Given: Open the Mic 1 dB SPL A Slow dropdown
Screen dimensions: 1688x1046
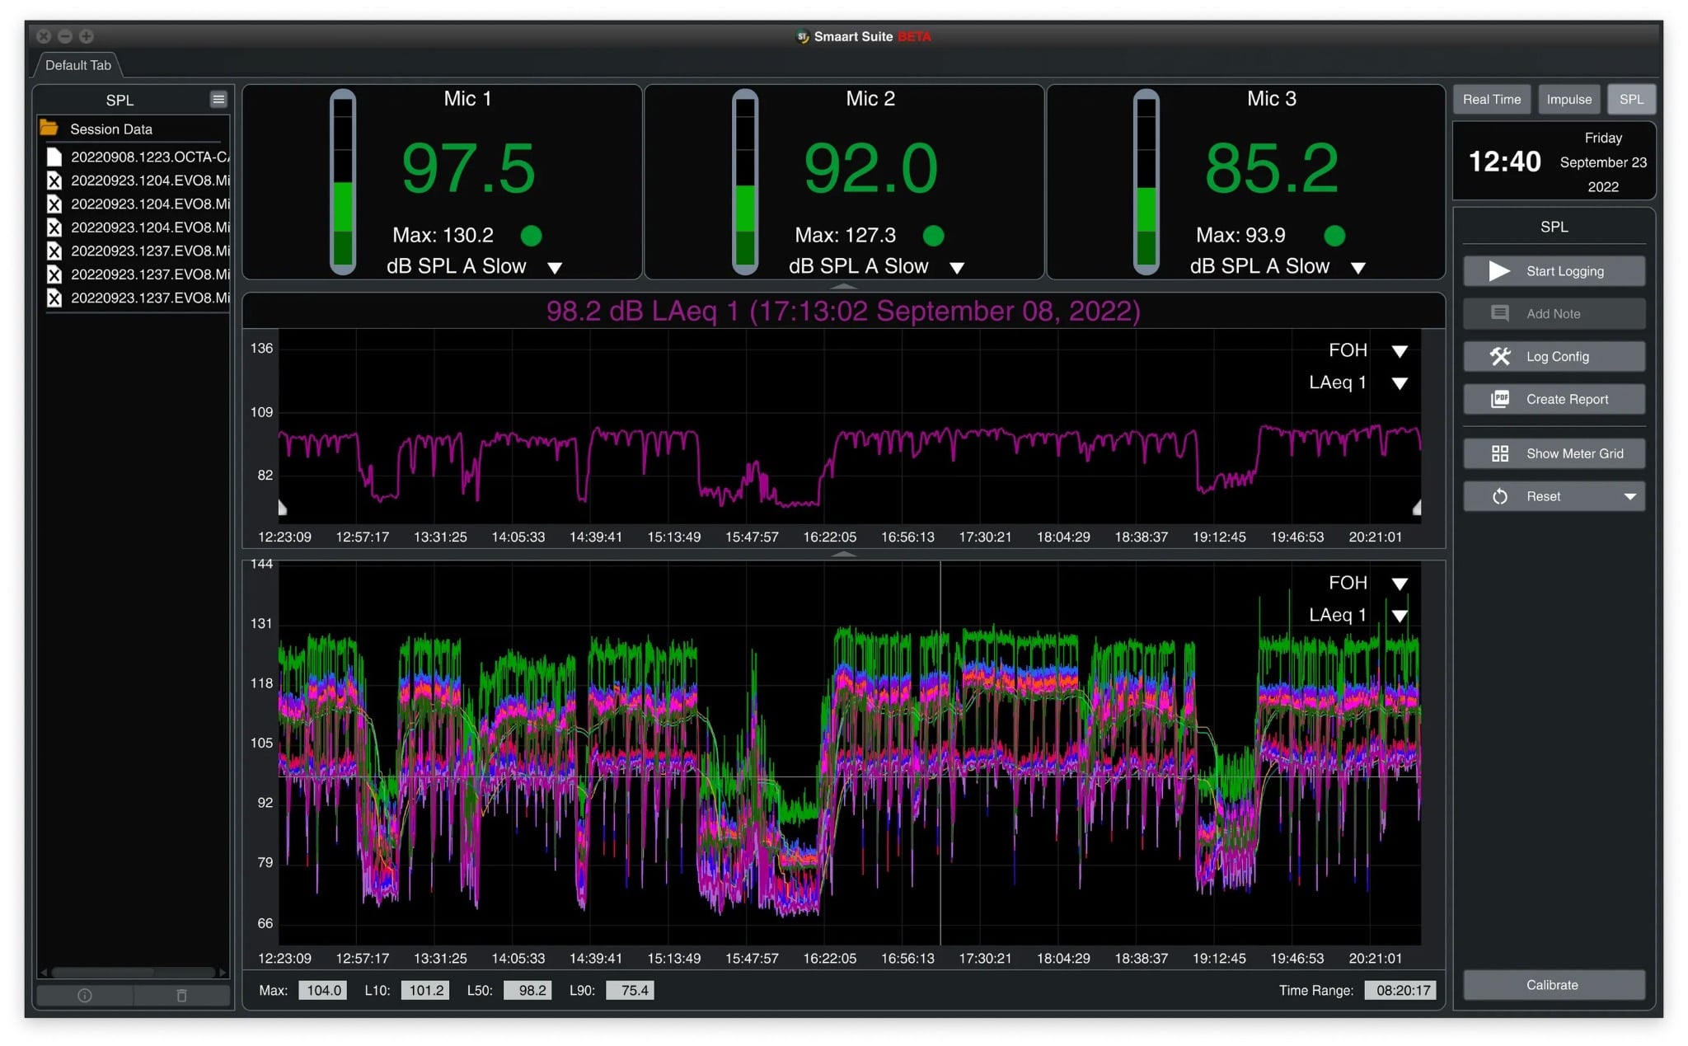Looking at the screenshot, I should pyautogui.click(x=556, y=267).
